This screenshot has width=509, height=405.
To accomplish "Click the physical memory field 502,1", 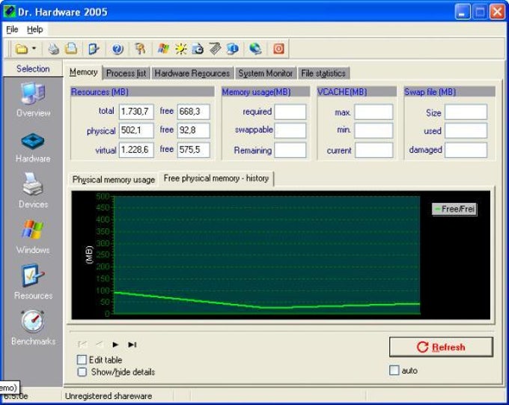I will pyautogui.click(x=136, y=130).
